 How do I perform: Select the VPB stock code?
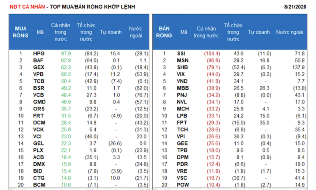click(38, 74)
